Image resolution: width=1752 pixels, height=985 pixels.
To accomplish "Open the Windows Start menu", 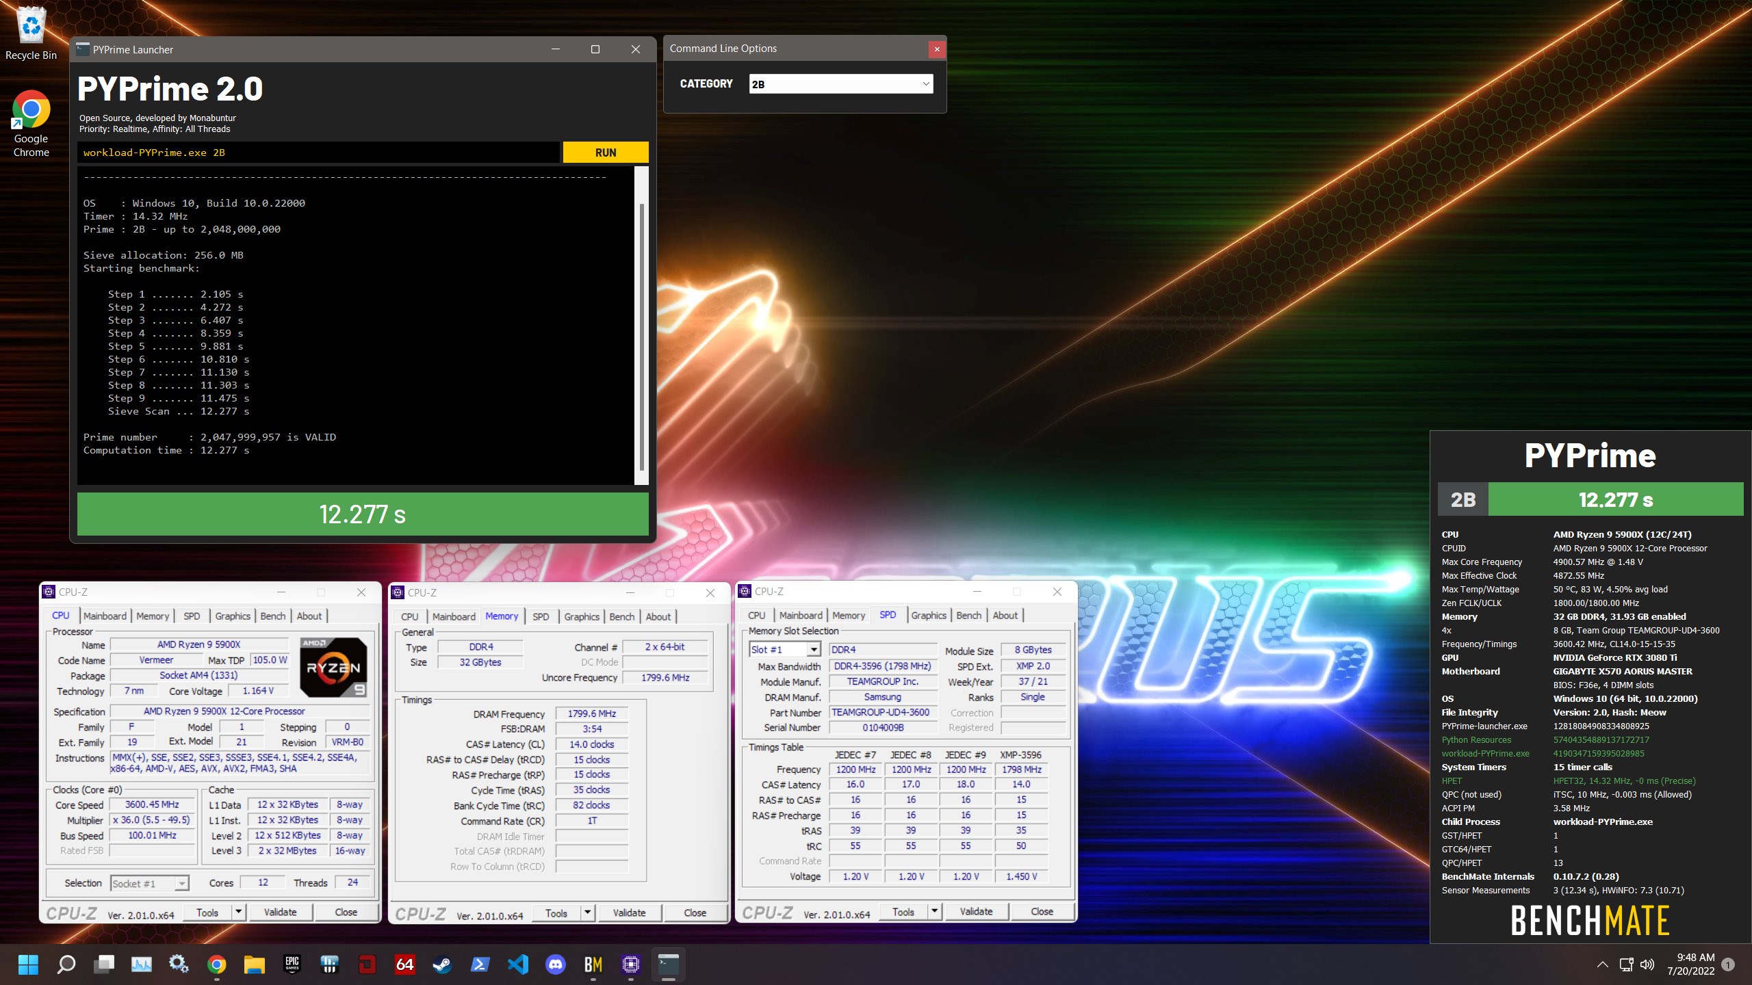I will point(28,964).
